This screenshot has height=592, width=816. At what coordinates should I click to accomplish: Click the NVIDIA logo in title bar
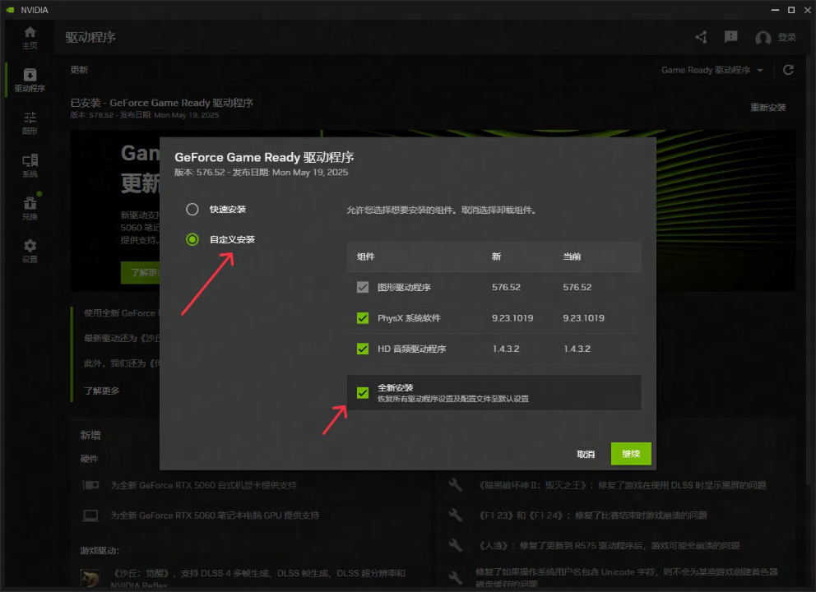(10, 10)
